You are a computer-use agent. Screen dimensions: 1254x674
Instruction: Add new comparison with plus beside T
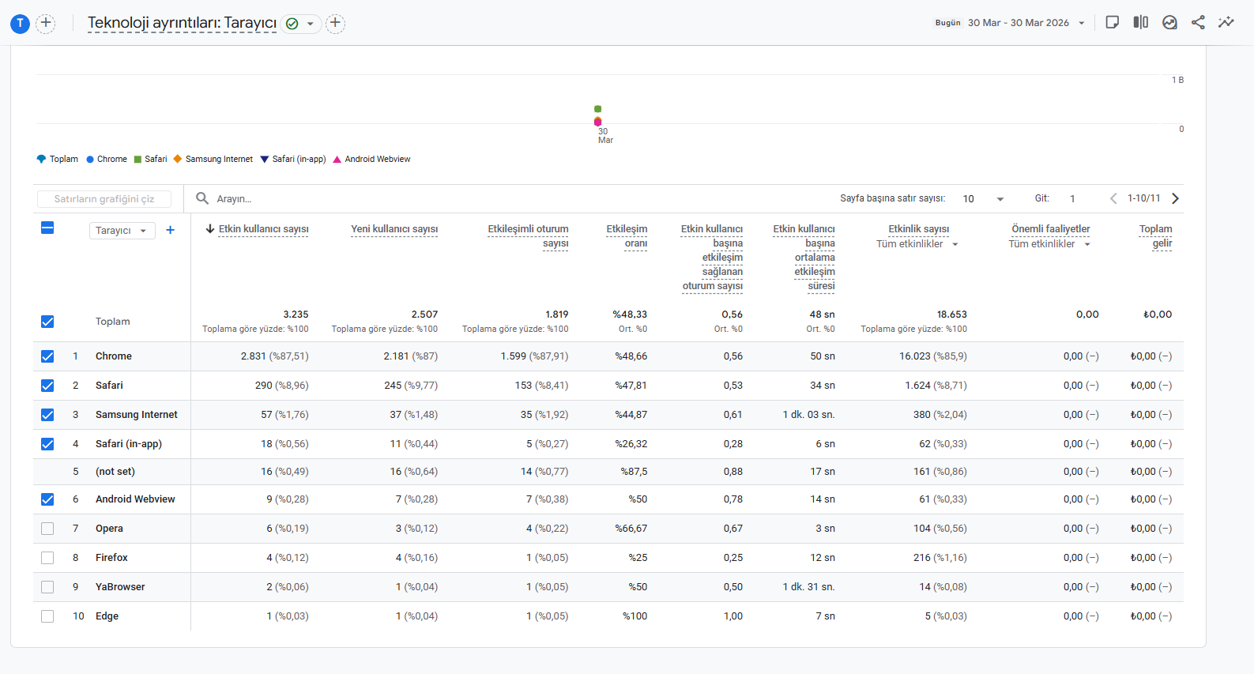point(46,23)
